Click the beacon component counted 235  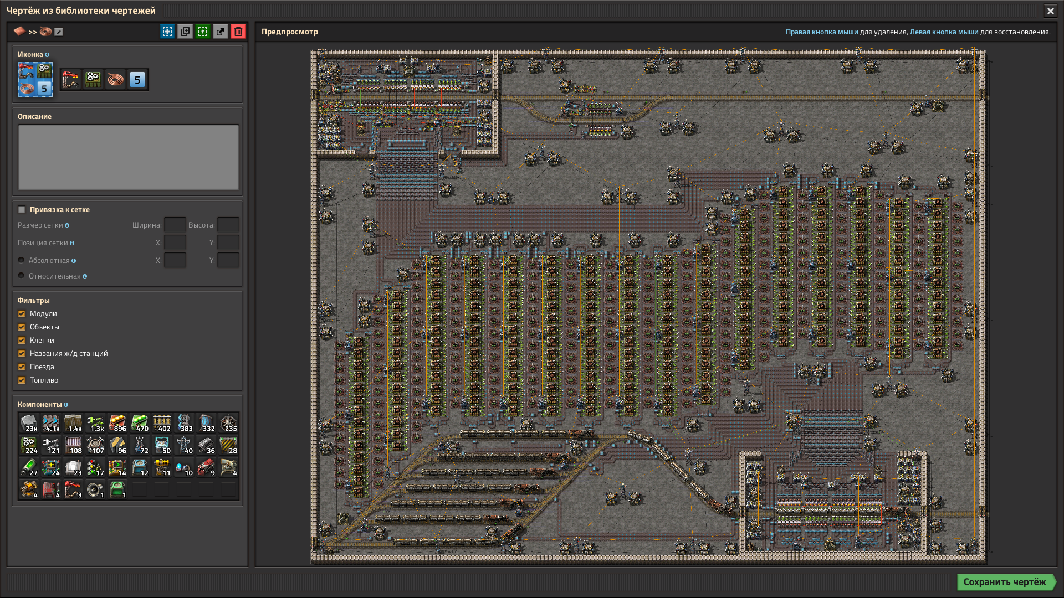(x=228, y=423)
